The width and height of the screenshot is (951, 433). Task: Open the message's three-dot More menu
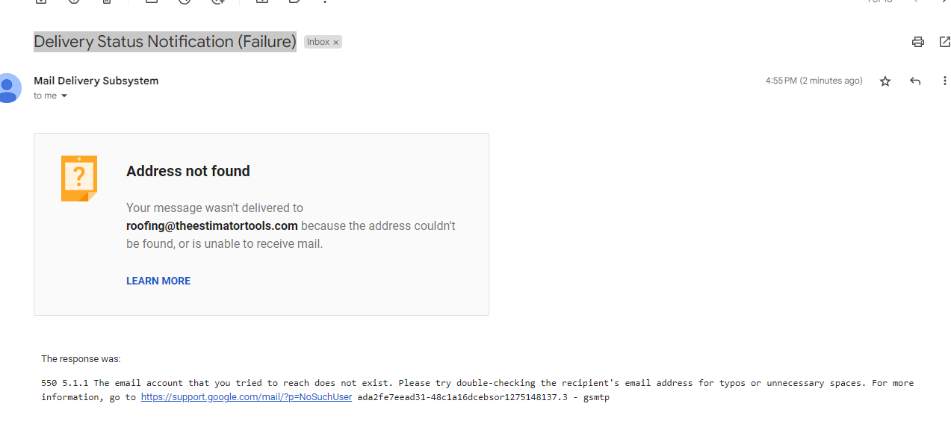coord(944,81)
